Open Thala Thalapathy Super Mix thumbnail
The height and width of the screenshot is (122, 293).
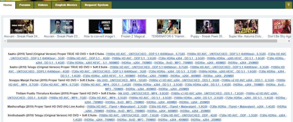tap(246, 27)
